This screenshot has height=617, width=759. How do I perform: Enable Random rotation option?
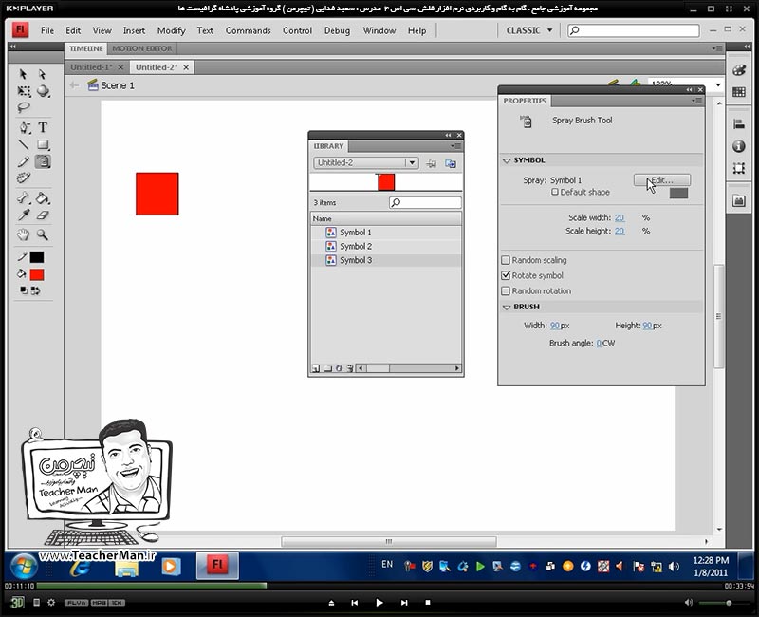506,290
